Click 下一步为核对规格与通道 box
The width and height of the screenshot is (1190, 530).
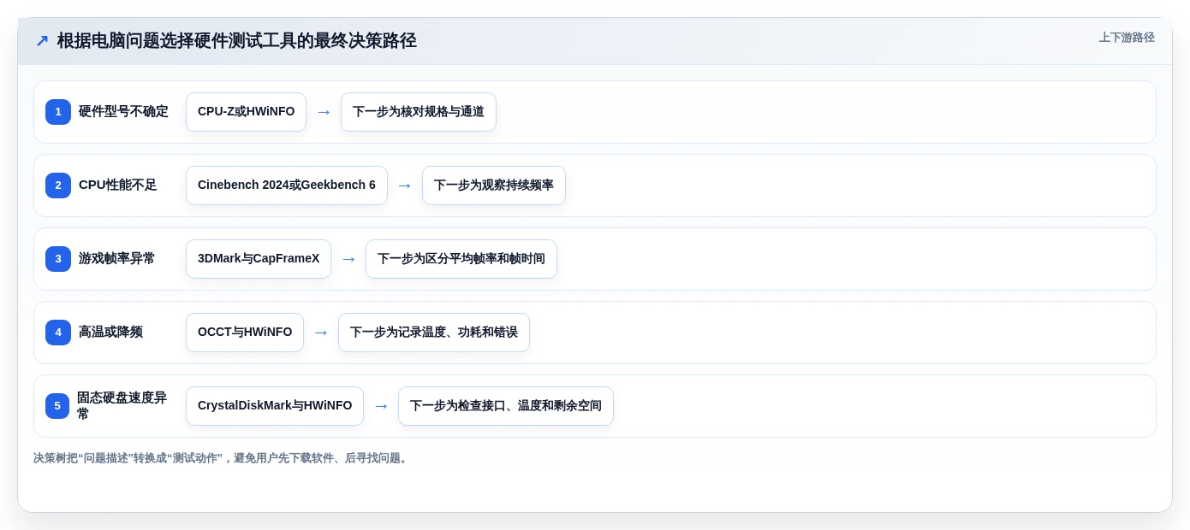coord(419,112)
